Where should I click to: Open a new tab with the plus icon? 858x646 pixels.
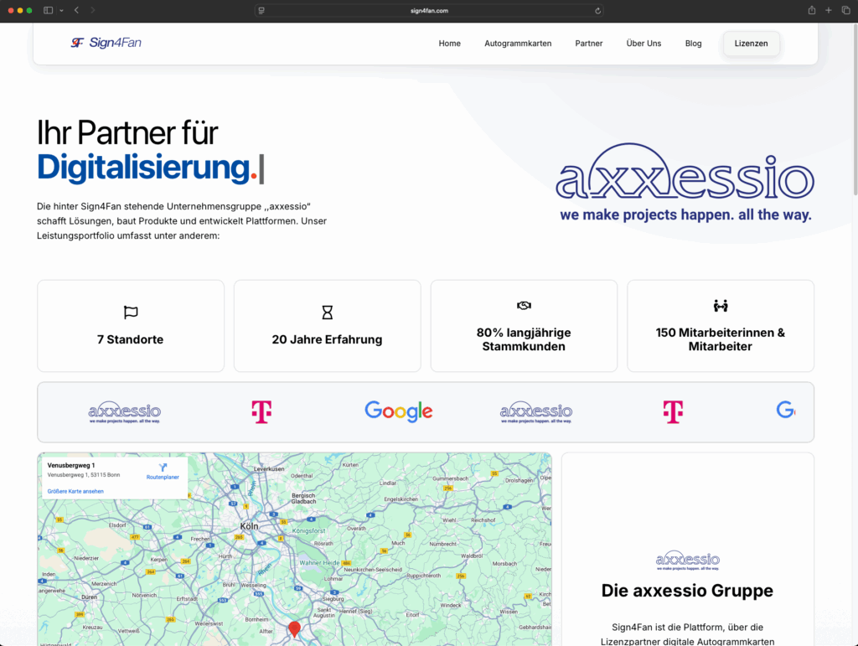tap(829, 10)
